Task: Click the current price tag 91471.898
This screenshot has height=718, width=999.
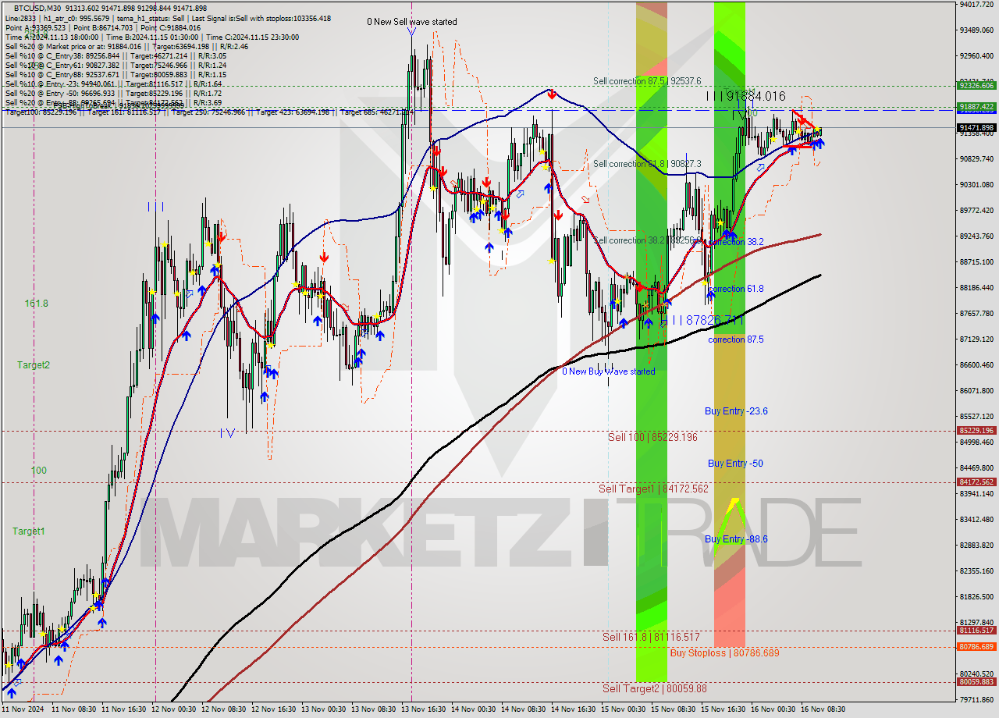Action: click(x=976, y=127)
